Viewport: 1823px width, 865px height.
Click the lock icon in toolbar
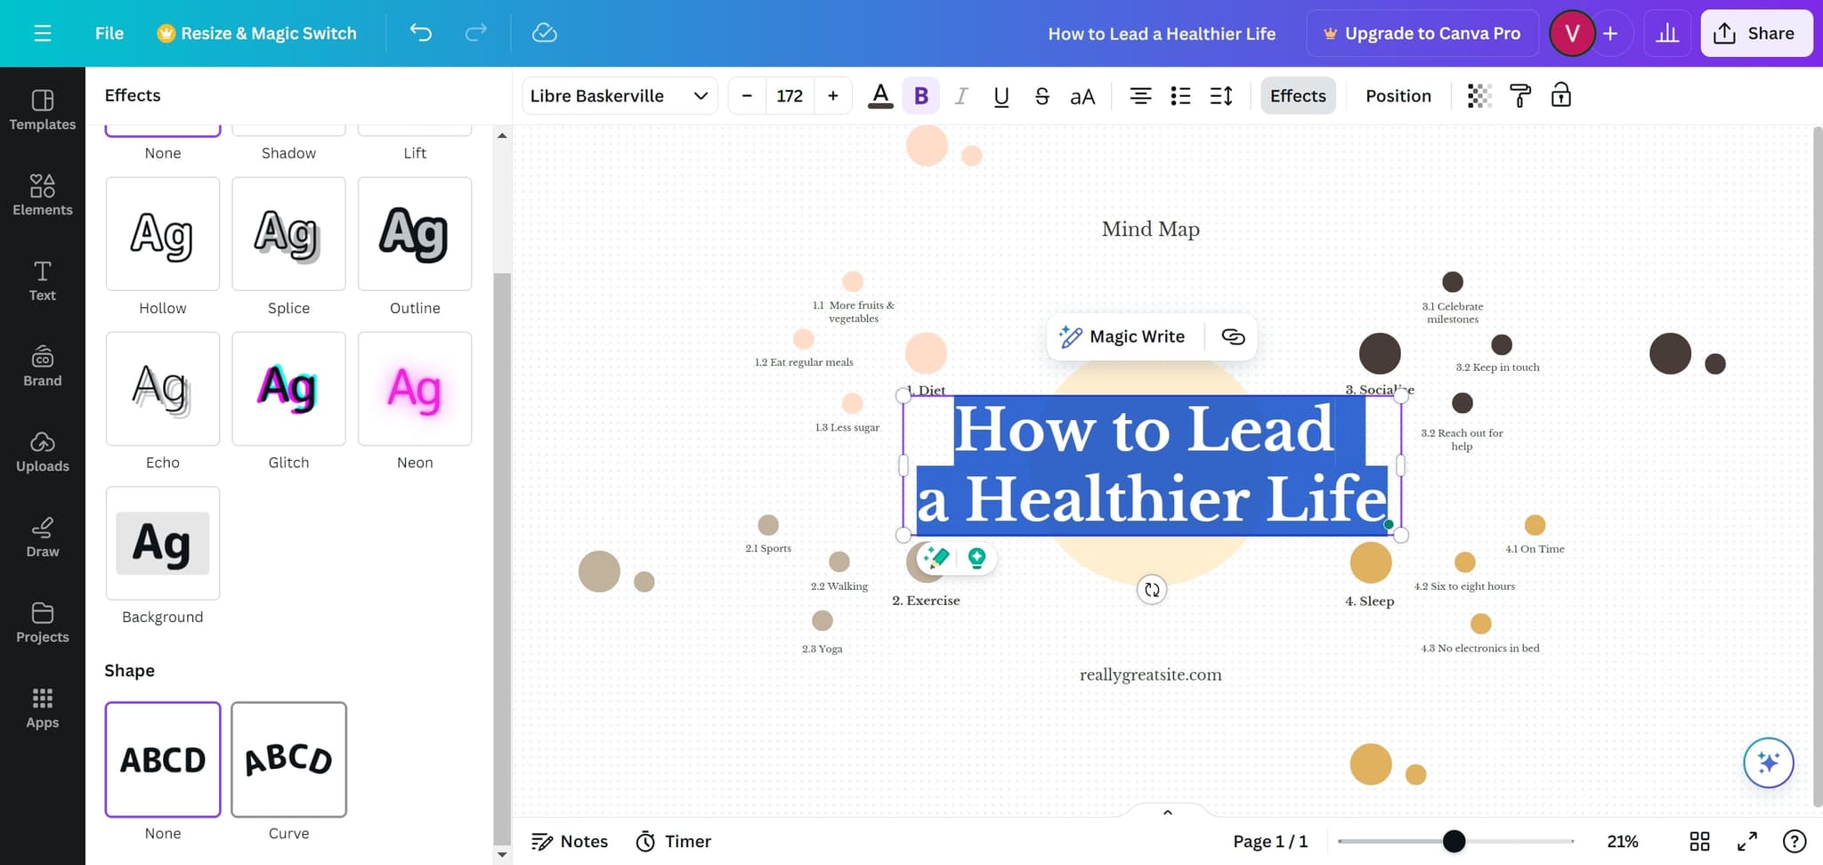[x=1560, y=95]
